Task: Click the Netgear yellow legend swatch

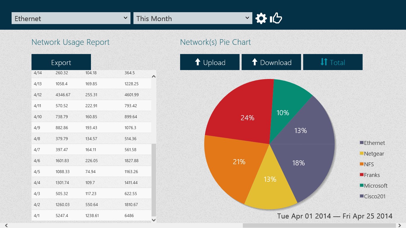Action: pos(362,154)
